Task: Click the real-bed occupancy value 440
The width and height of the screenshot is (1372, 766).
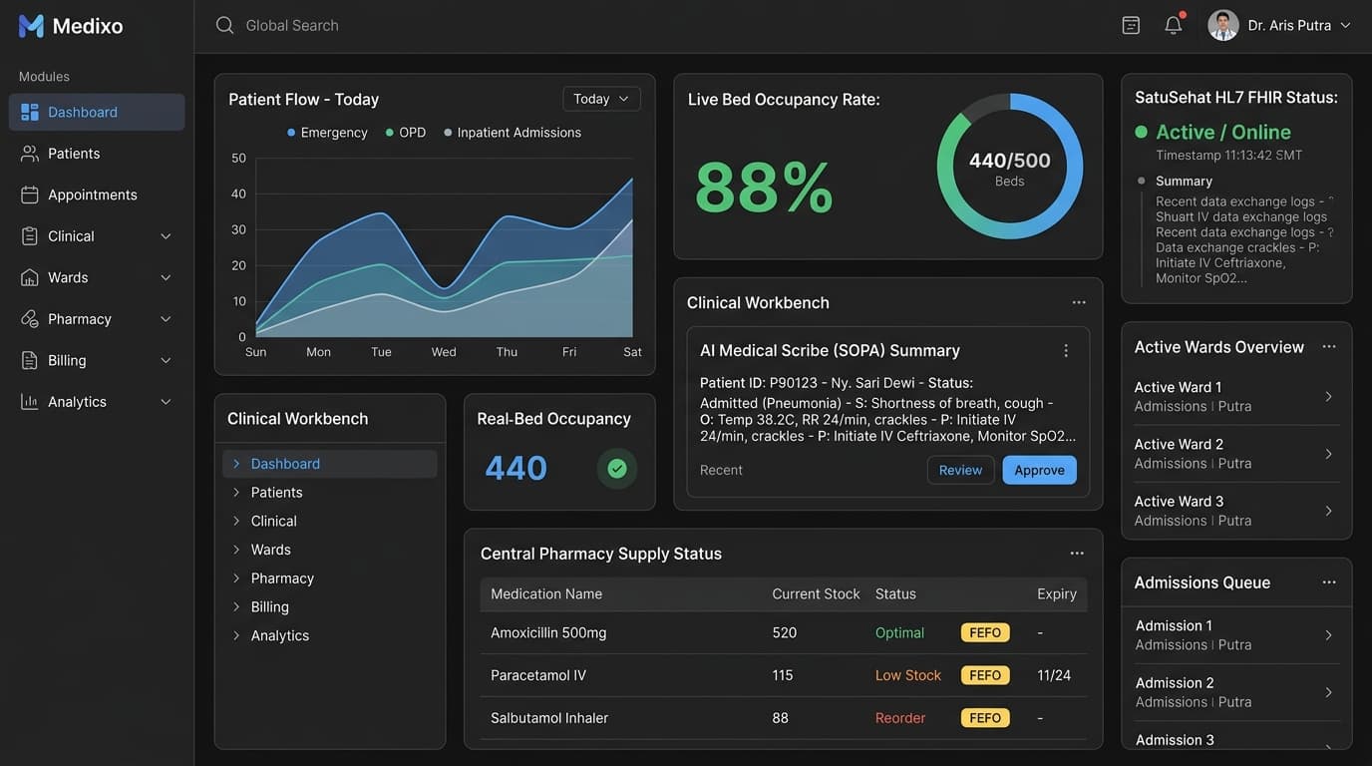Action: pyautogui.click(x=515, y=468)
